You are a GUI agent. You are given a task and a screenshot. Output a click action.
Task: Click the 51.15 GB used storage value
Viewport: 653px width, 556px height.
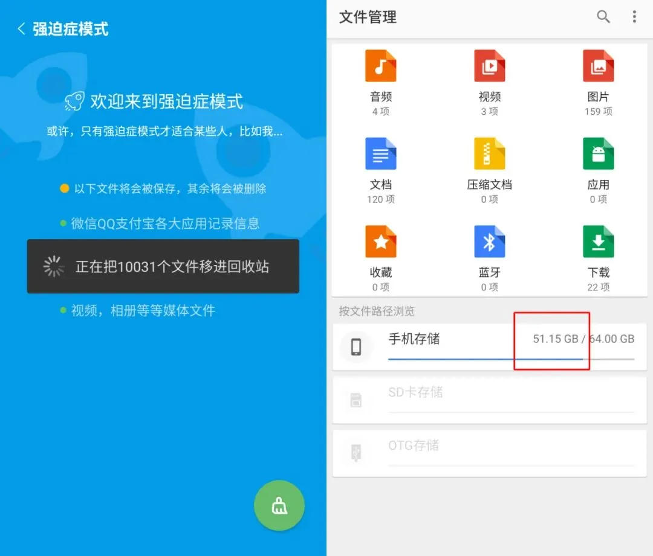(x=556, y=339)
